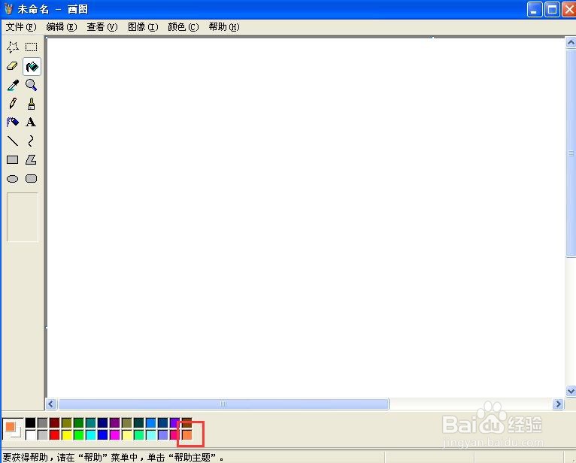The height and width of the screenshot is (463, 576).
Task: Select the rectangular Select tool
Action: point(32,47)
